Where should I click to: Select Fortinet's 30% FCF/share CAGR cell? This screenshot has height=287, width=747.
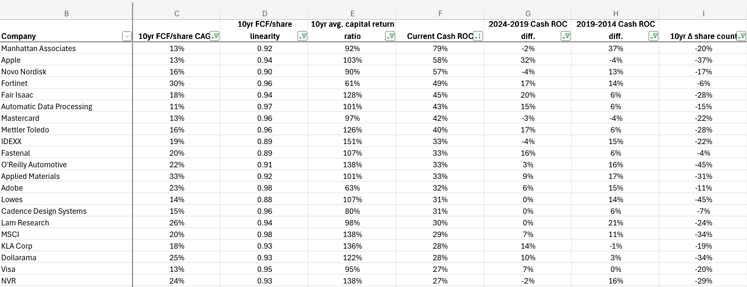[177, 83]
